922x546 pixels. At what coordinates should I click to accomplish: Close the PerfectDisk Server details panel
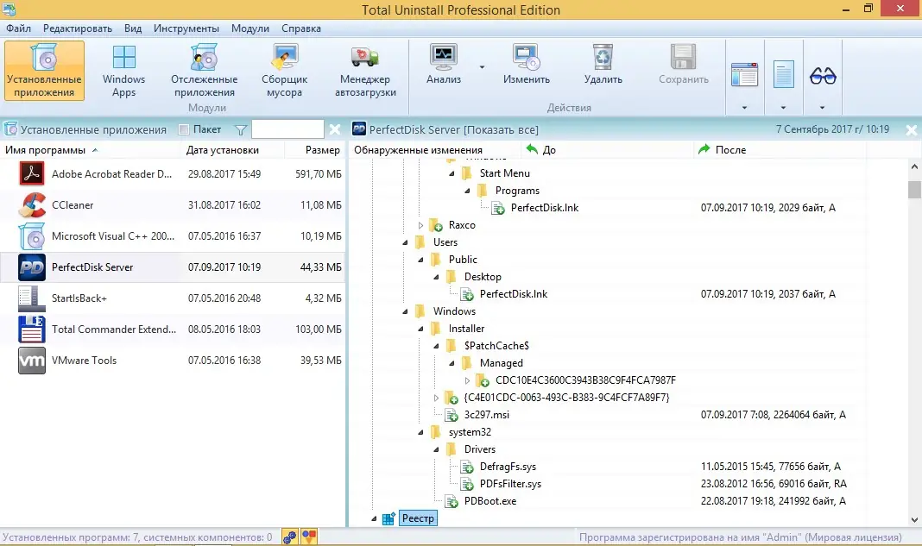click(x=912, y=130)
